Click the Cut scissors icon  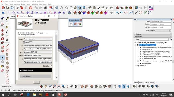pyautogui.click(x=17, y=8)
